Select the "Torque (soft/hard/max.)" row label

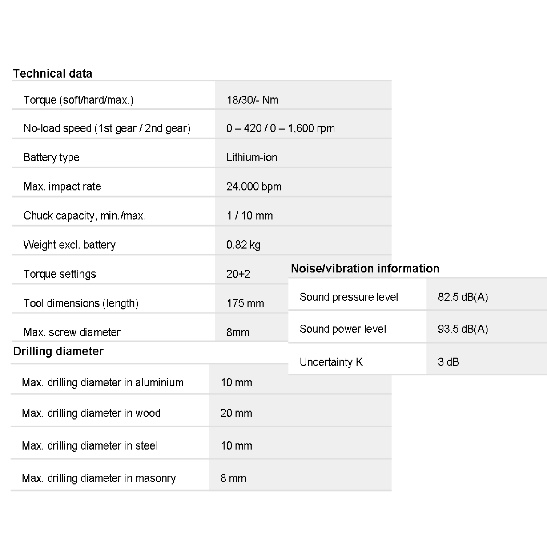pyautogui.click(x=78, y=100)
